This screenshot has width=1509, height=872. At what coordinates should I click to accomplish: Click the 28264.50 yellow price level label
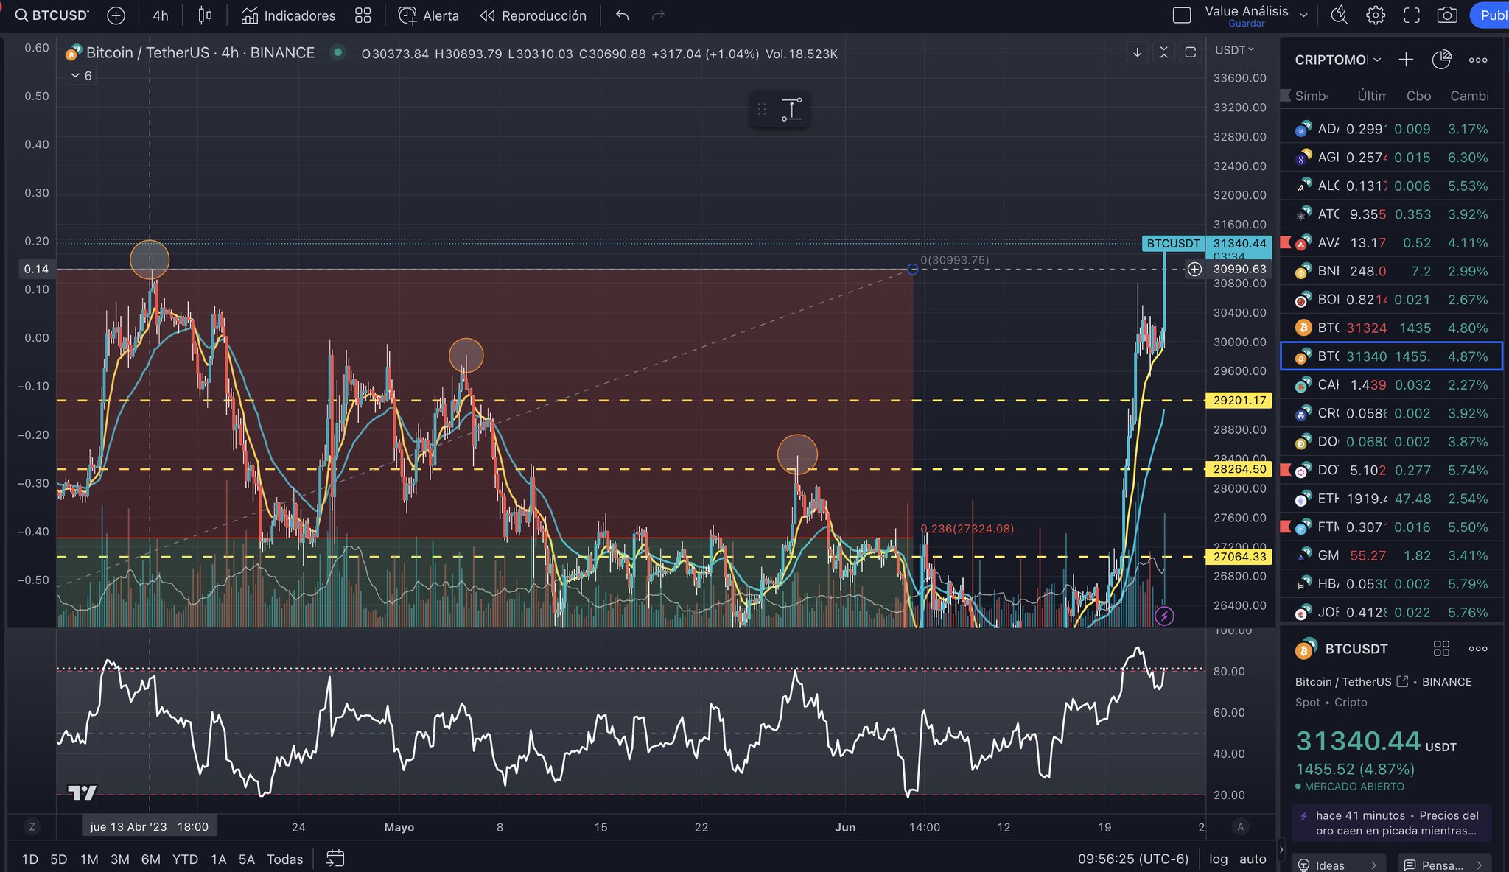(x=1239, y=469)
